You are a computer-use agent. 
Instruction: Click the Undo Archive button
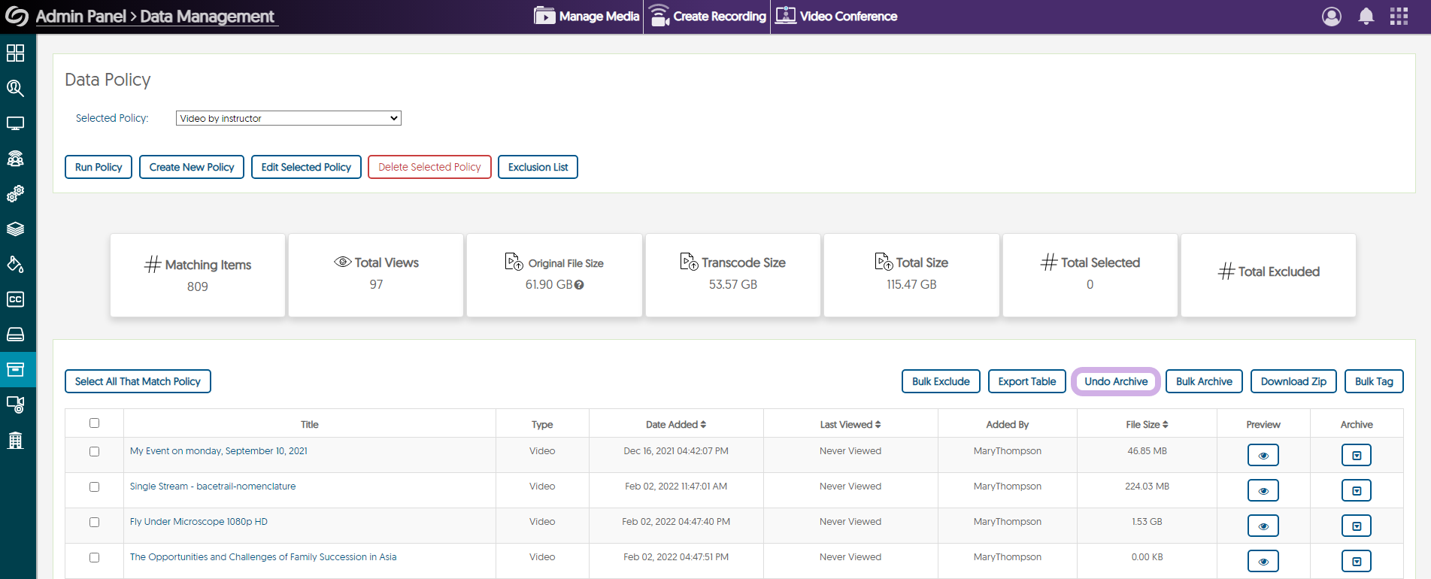(1116, 381)
